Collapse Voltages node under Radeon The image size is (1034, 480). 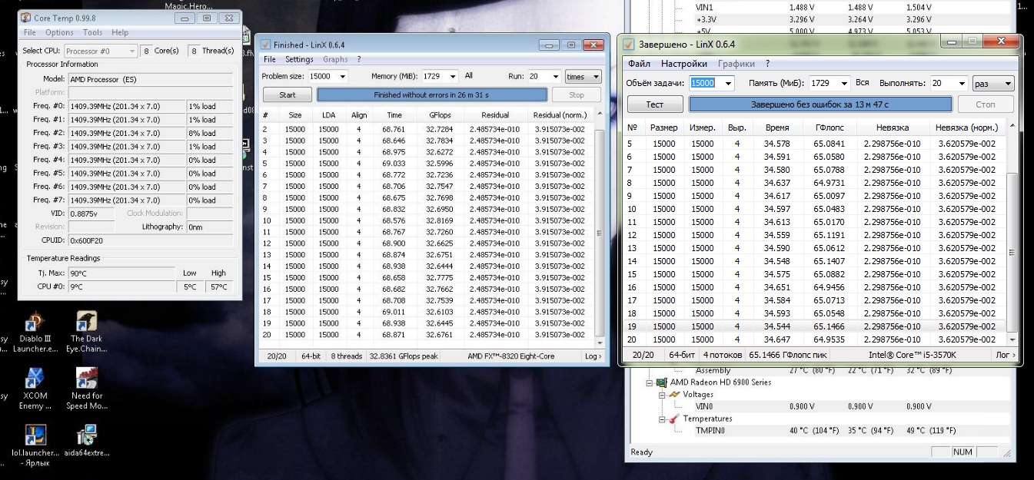coord(662,395)
